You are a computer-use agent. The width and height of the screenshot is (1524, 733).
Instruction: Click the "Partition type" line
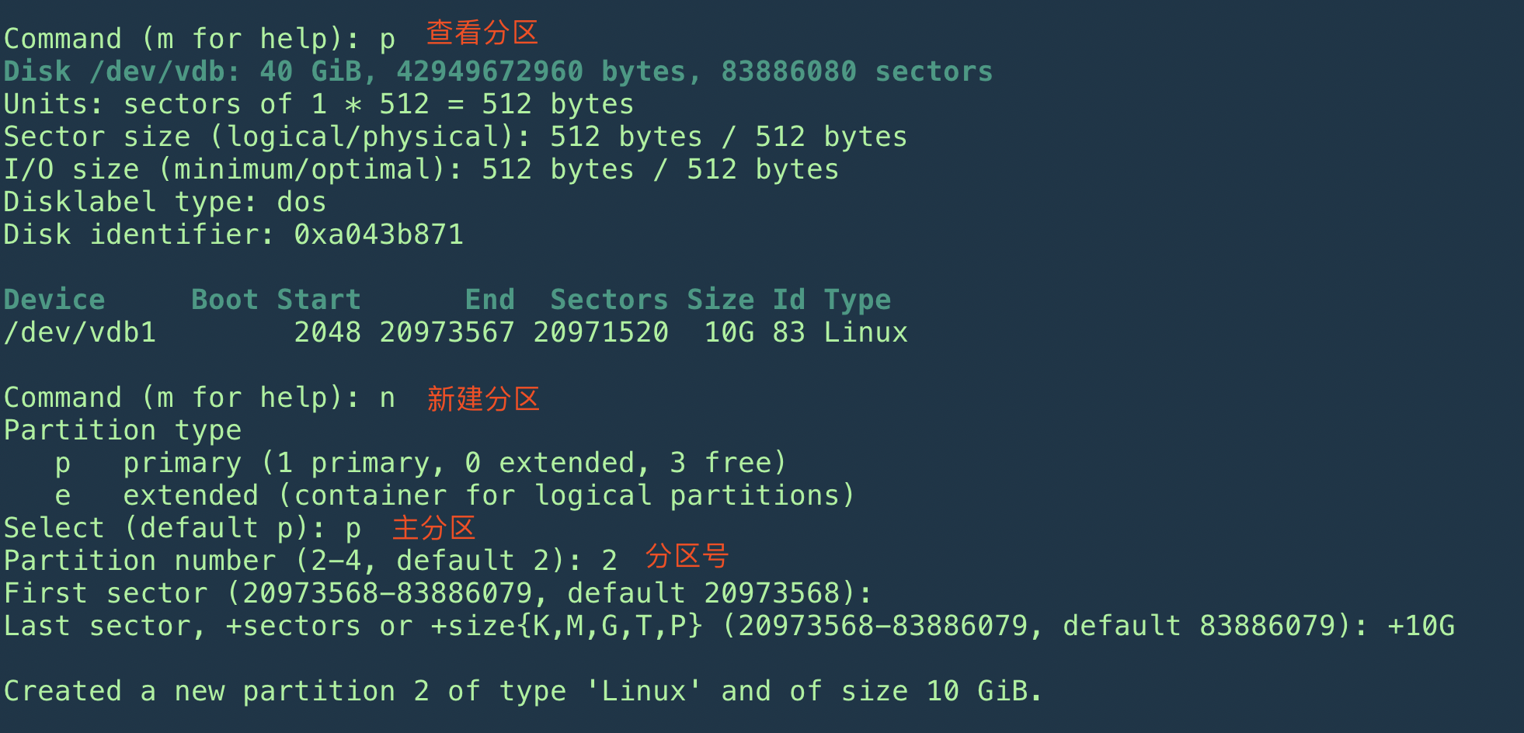pyautogui.click(x=123, y=430)
